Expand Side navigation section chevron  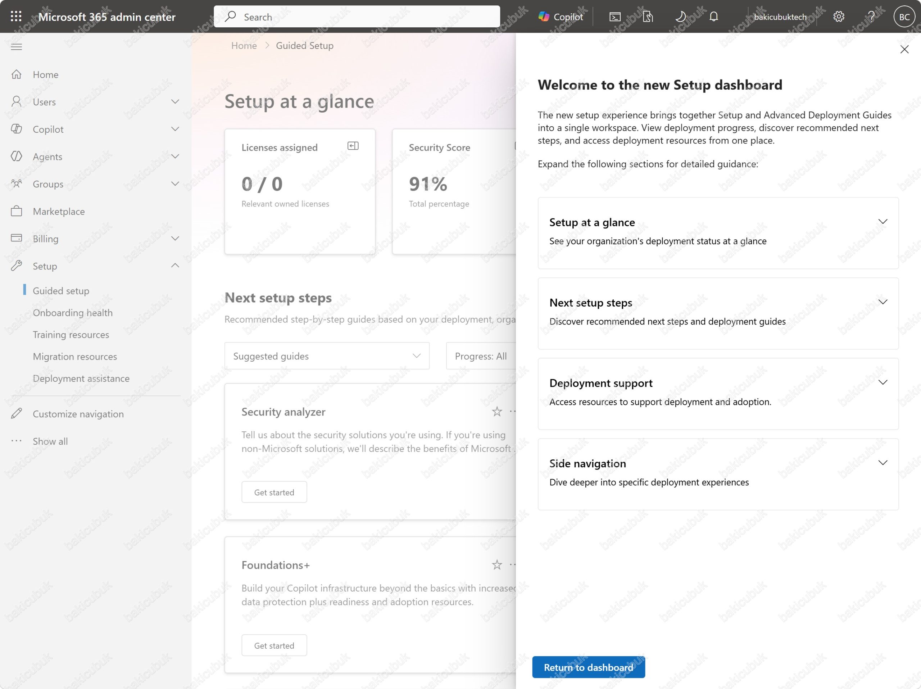(883, 463)
